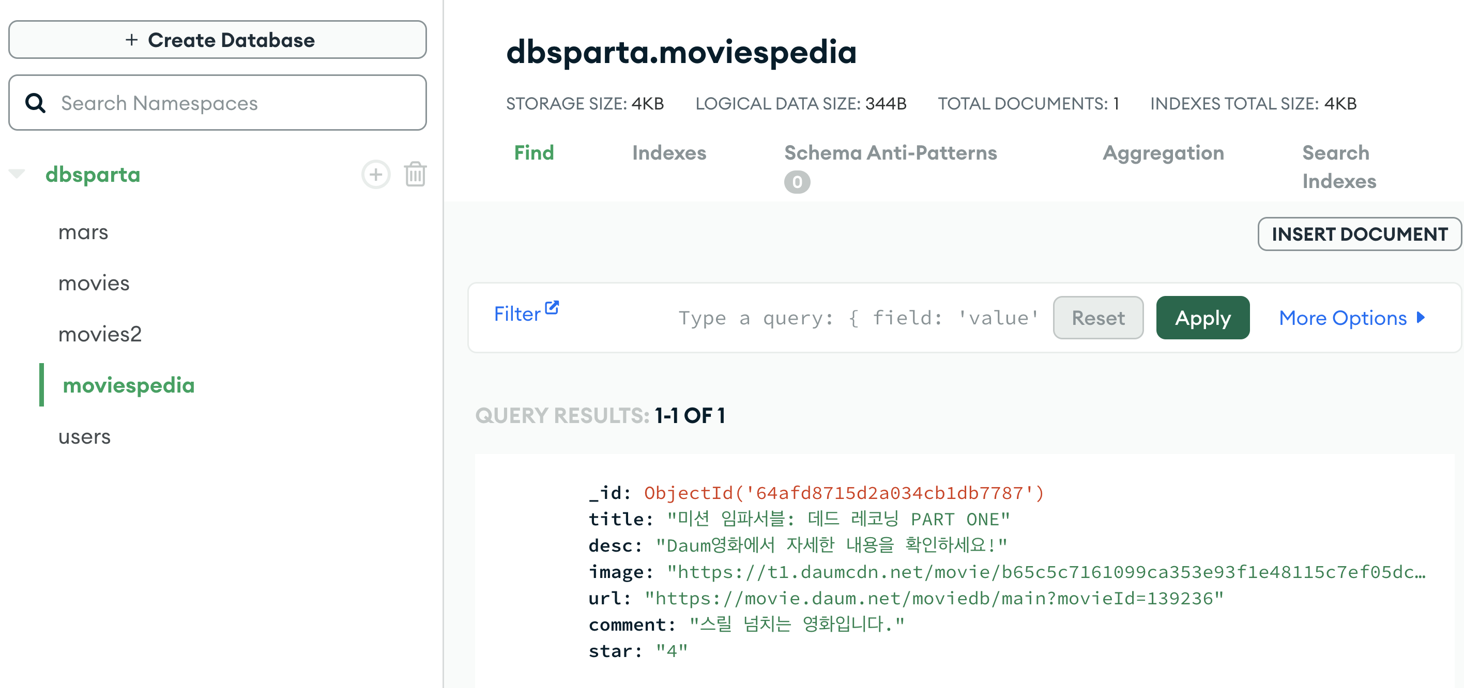This screenshot has width=1464, height=688.
Task: Click the Reset button
Action: click(x=1097, y=318)
